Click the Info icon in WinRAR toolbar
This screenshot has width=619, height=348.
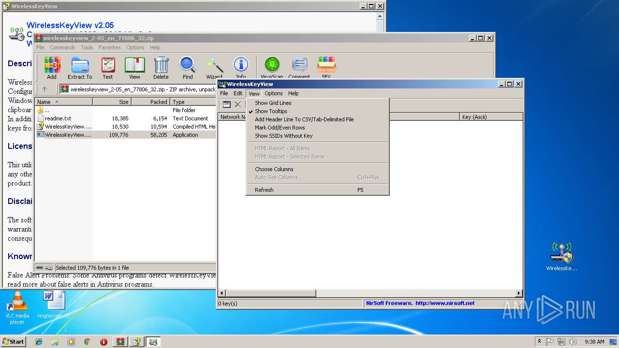pos(241,68)
